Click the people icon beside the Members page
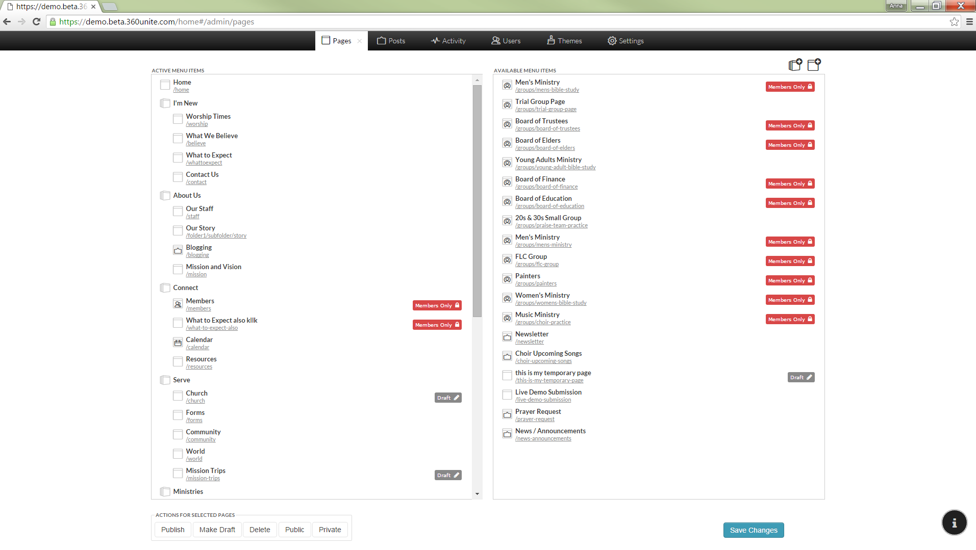This screenshot has width=976, height=550. pos(178,304)
